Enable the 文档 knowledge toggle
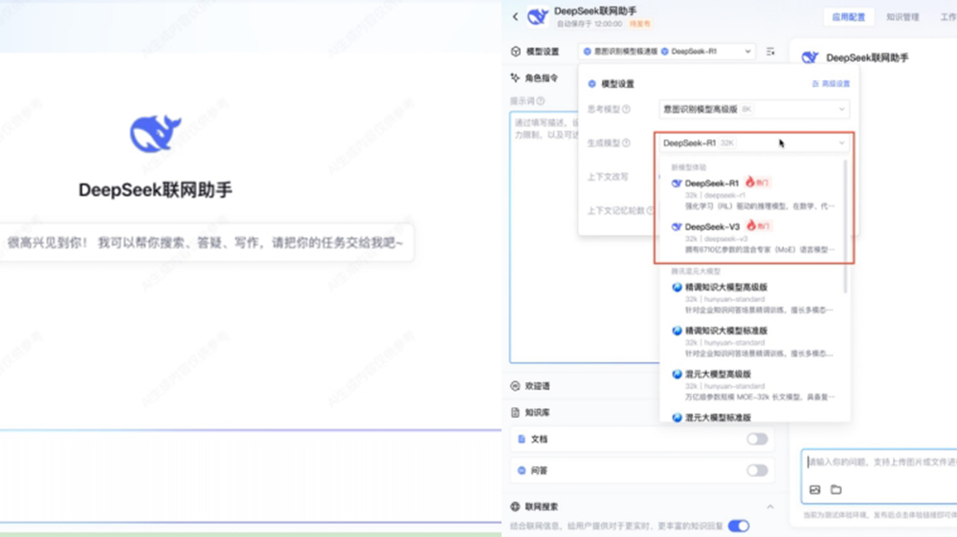This screenshot has height=537, width=957. point(757,439)
